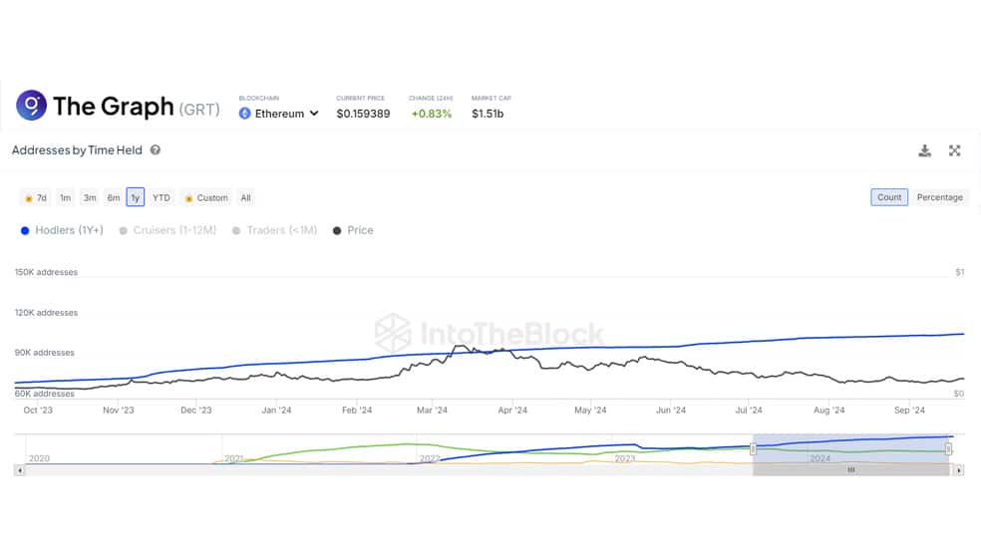This screenshot has height=552, width=981.
Task: Click the navigator scrollbar thumb
Action: (850, 470)
